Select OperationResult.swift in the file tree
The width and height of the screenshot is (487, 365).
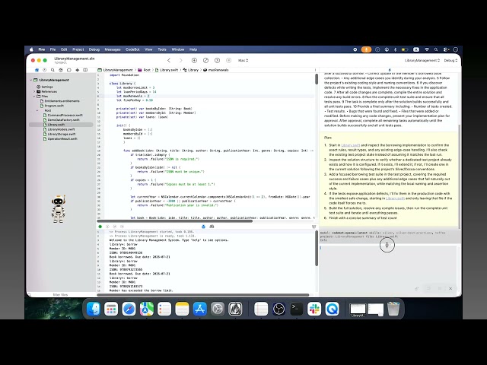point(60,138)
